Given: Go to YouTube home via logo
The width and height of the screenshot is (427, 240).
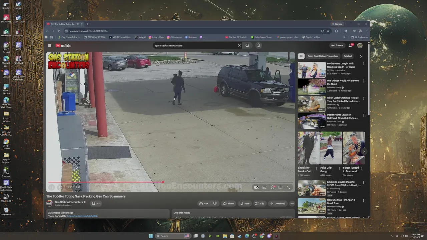Looking at the screenshot, I should [x=63, y=46].
